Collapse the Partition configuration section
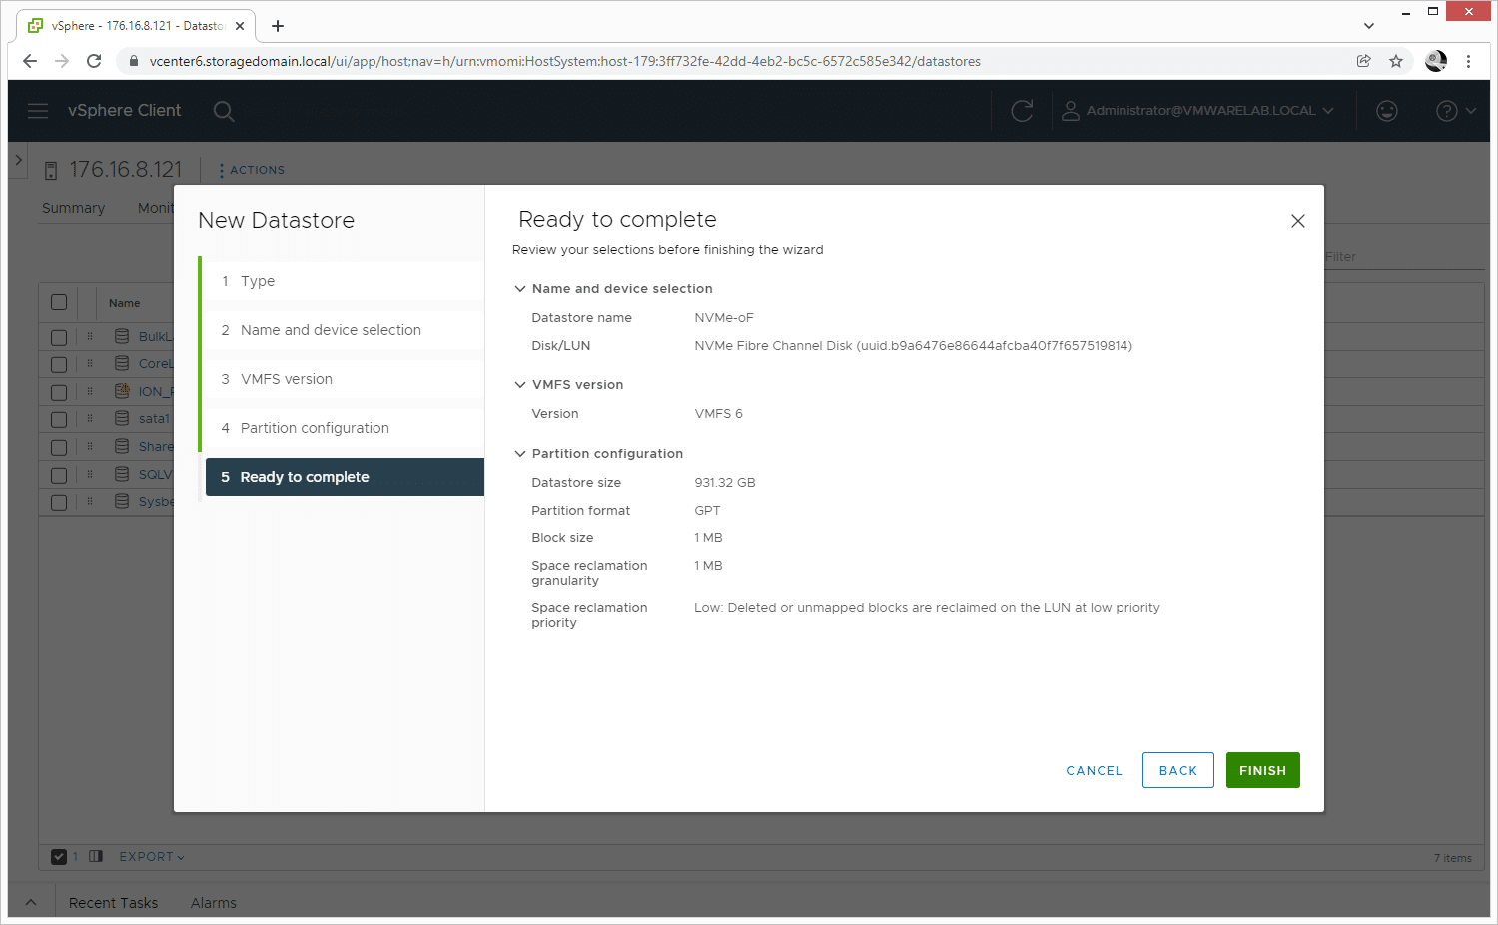The height and width of the screenshot is (925, 1498). point(519,454)
